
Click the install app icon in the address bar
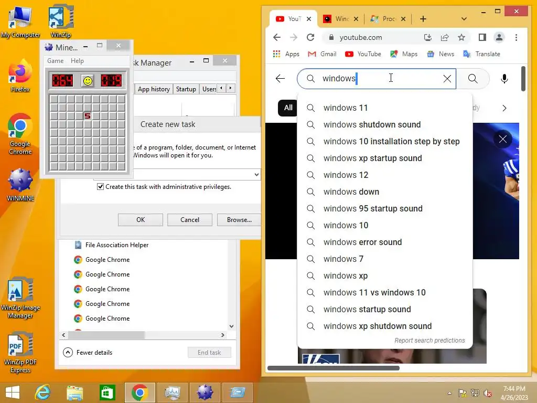(428, 37)
